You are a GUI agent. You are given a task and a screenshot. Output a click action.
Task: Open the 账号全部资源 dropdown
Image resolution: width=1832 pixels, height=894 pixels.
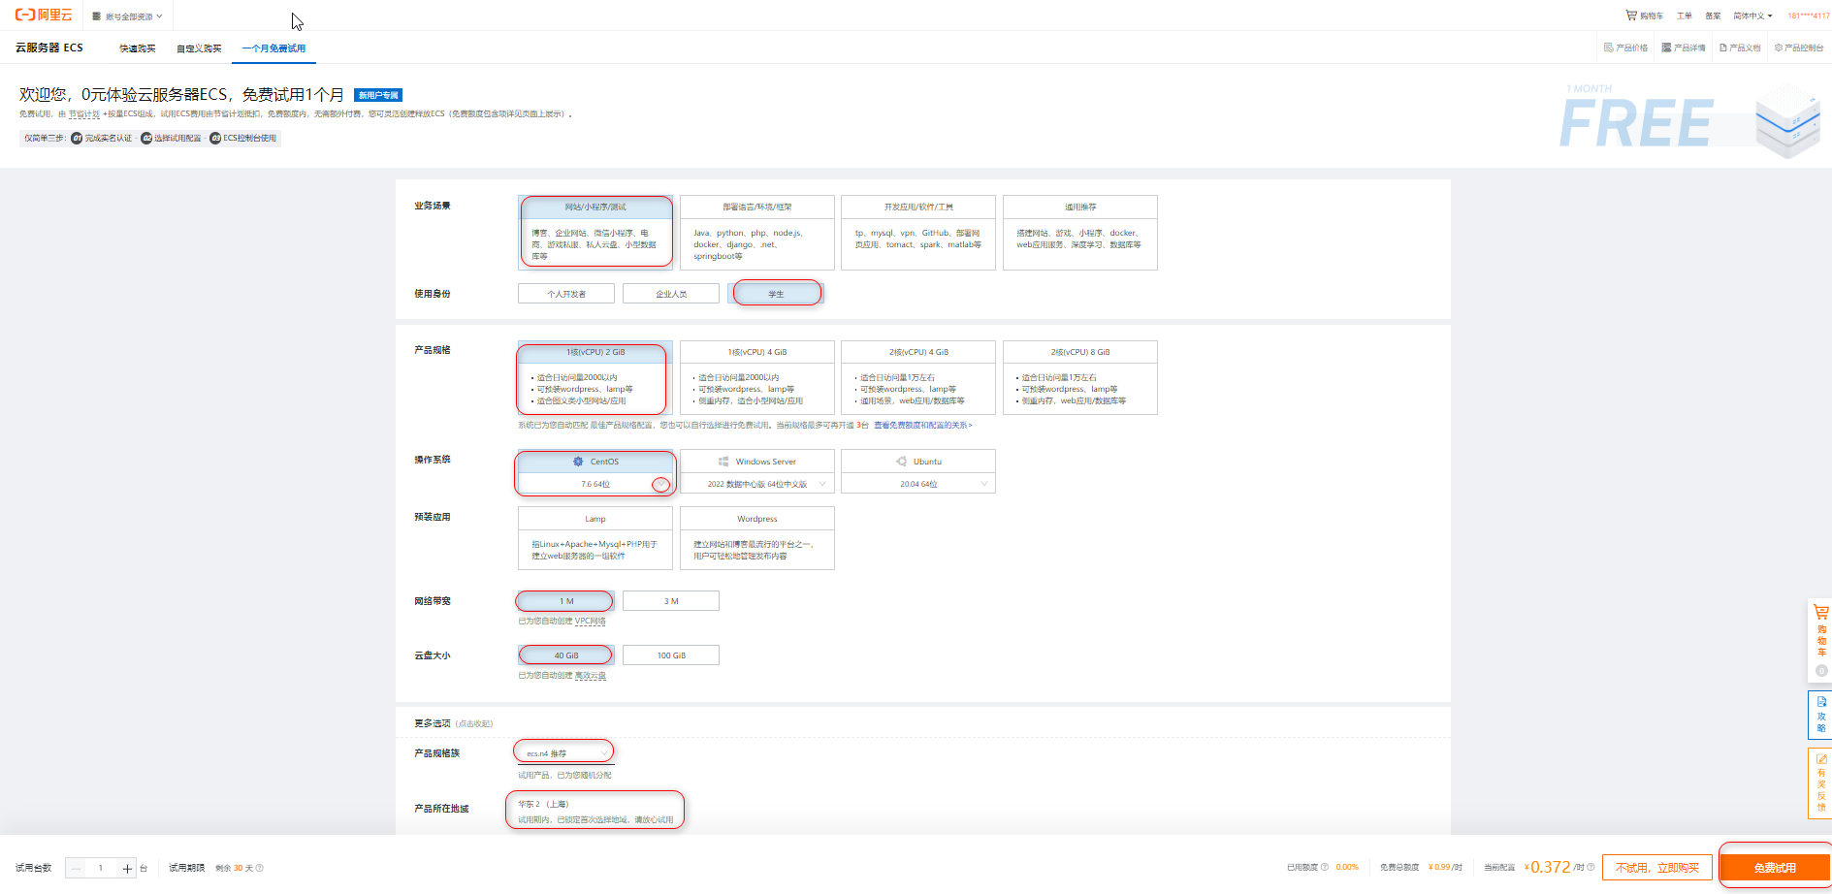pos(127,16)
